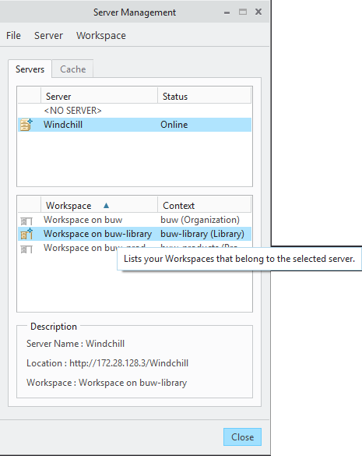This screenshot has height=456, width=362.
Task: Open the File menu
Action: (13, 36)
